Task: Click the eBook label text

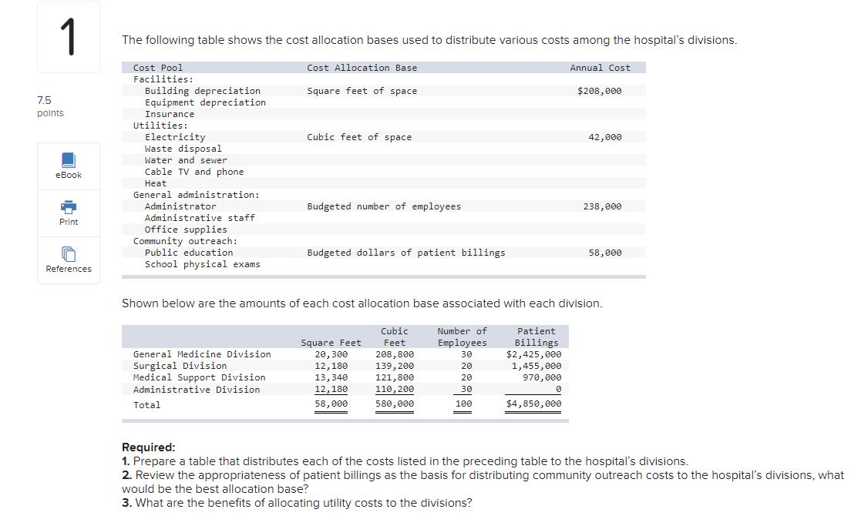Action: (69, 175)
